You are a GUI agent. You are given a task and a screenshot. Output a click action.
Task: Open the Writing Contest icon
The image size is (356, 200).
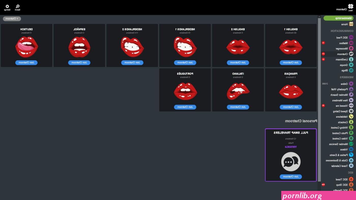tap(351, 128)
